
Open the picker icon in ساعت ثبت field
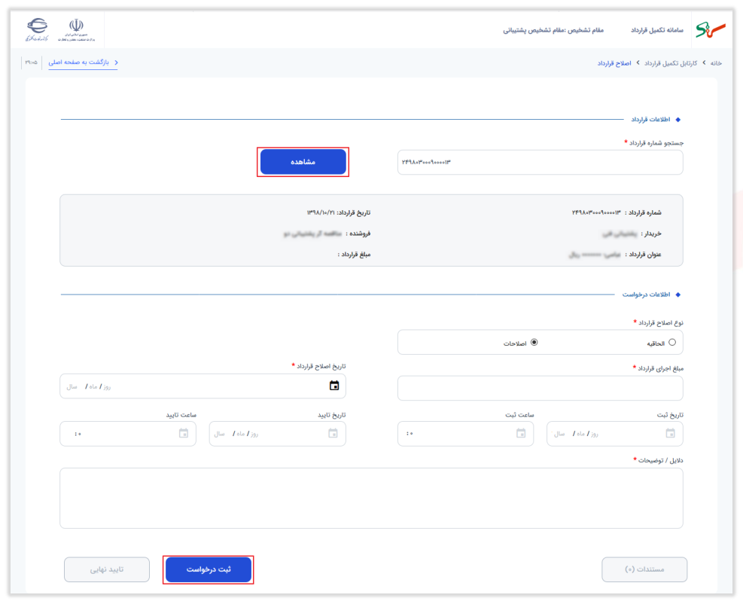(x=521, y=433)
